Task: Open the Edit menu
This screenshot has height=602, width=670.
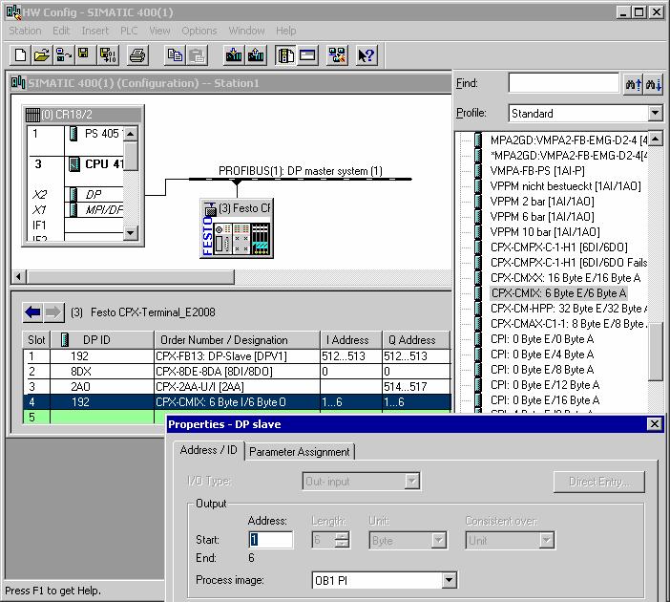Action: (61, 31)
